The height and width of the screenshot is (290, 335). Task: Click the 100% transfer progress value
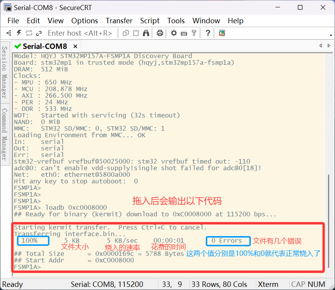tap(29, 240)
